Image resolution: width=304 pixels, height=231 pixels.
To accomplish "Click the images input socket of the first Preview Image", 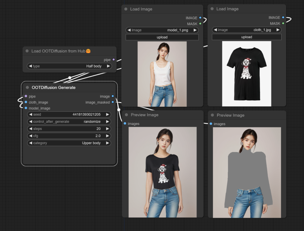I will click(x=125, y=124).
